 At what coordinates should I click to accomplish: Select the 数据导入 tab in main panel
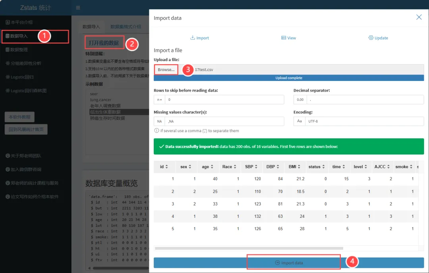pyautogui.click(x=91, y=27)
